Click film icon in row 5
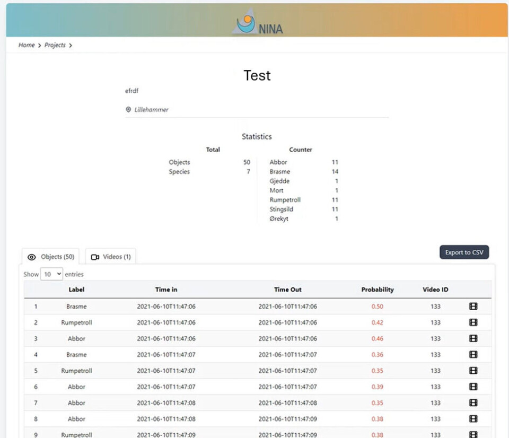The height and width of the screenshot is (438, 509). [473, 371]
